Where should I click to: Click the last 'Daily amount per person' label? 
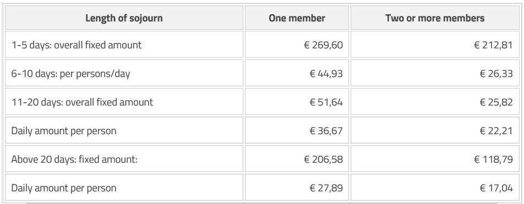tap(63, 188)
